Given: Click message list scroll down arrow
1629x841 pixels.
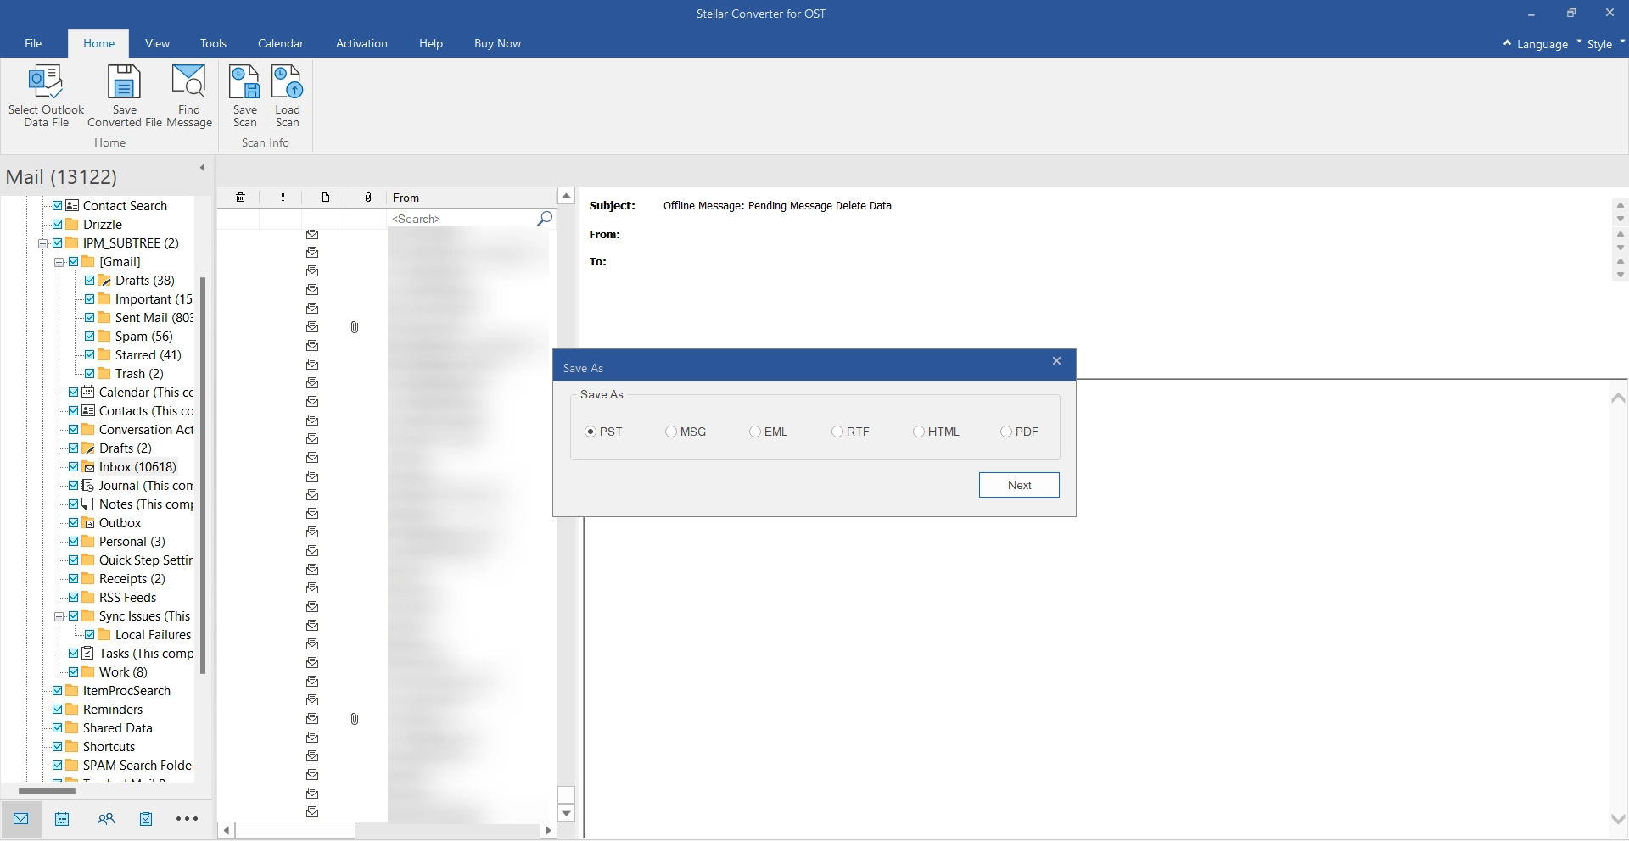Looking at the screenshot, I should pyautogui.click(x=567, y=813).
